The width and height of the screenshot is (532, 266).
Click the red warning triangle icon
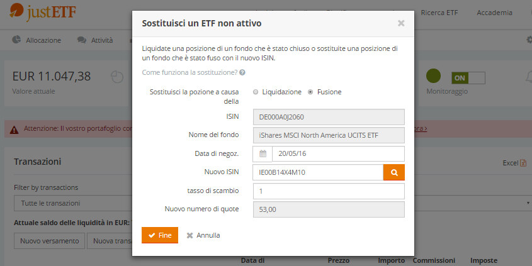click(x=14, y=129)
